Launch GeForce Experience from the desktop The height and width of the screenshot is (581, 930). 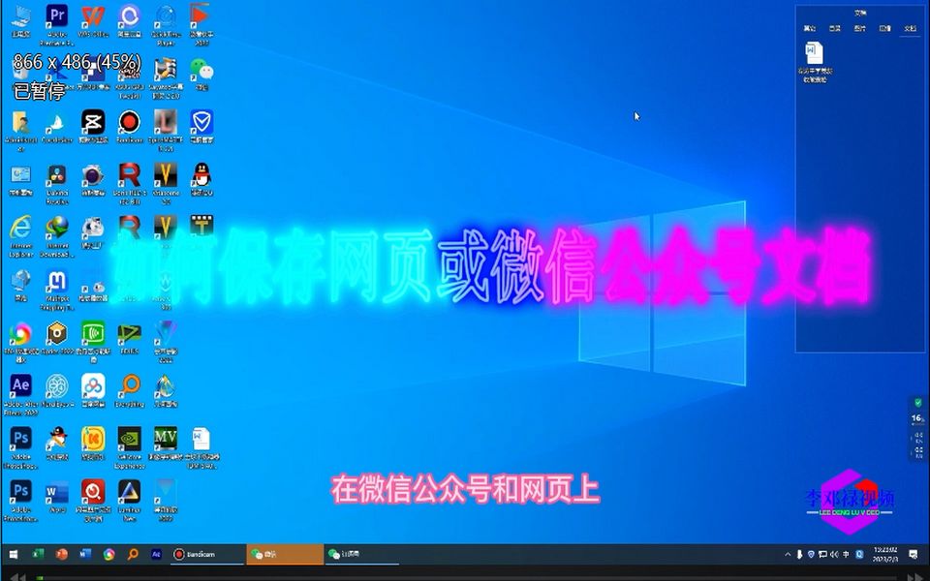(129, 438)
